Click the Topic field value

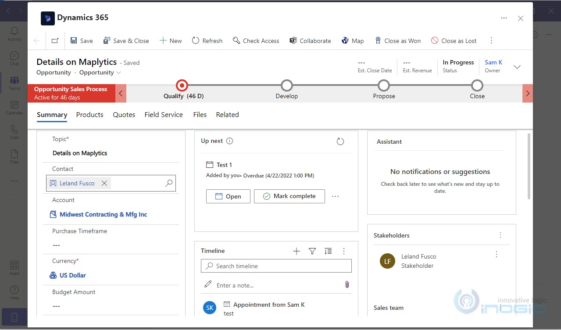(80, 153)
